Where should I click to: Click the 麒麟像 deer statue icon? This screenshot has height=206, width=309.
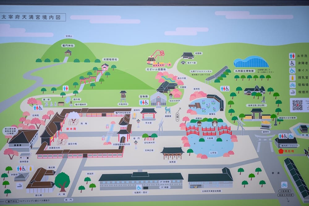(x=168, y=110)
